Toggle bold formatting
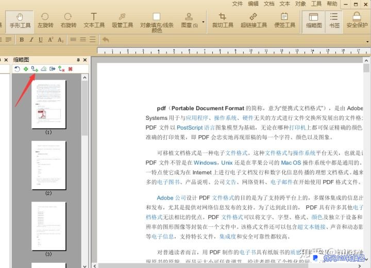371x268 pixels. [x=22, y=40]
